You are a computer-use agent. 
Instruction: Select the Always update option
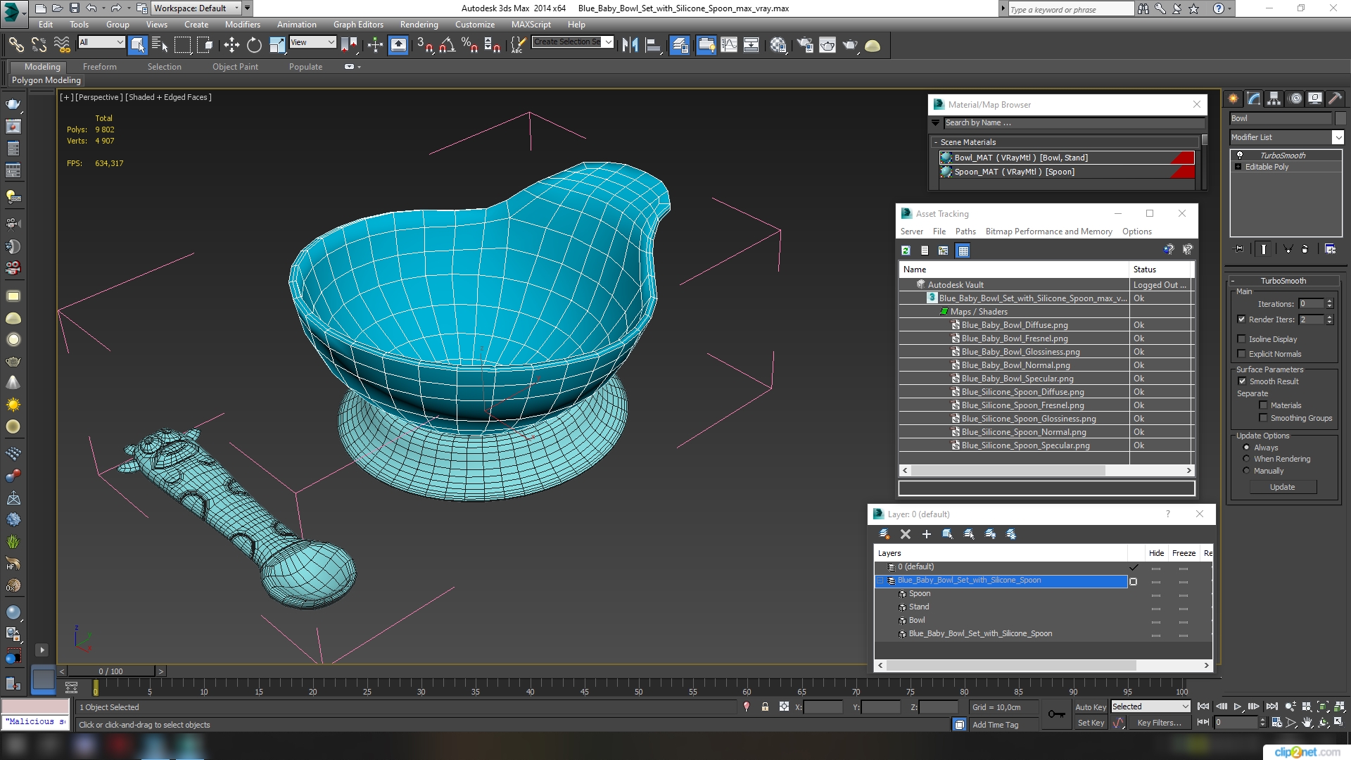1246,448
